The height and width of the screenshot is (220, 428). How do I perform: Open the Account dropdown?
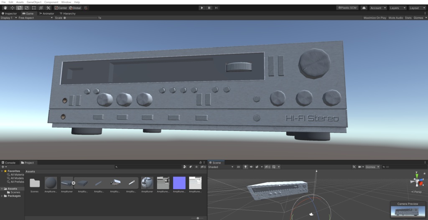click(x=378, y=8)
